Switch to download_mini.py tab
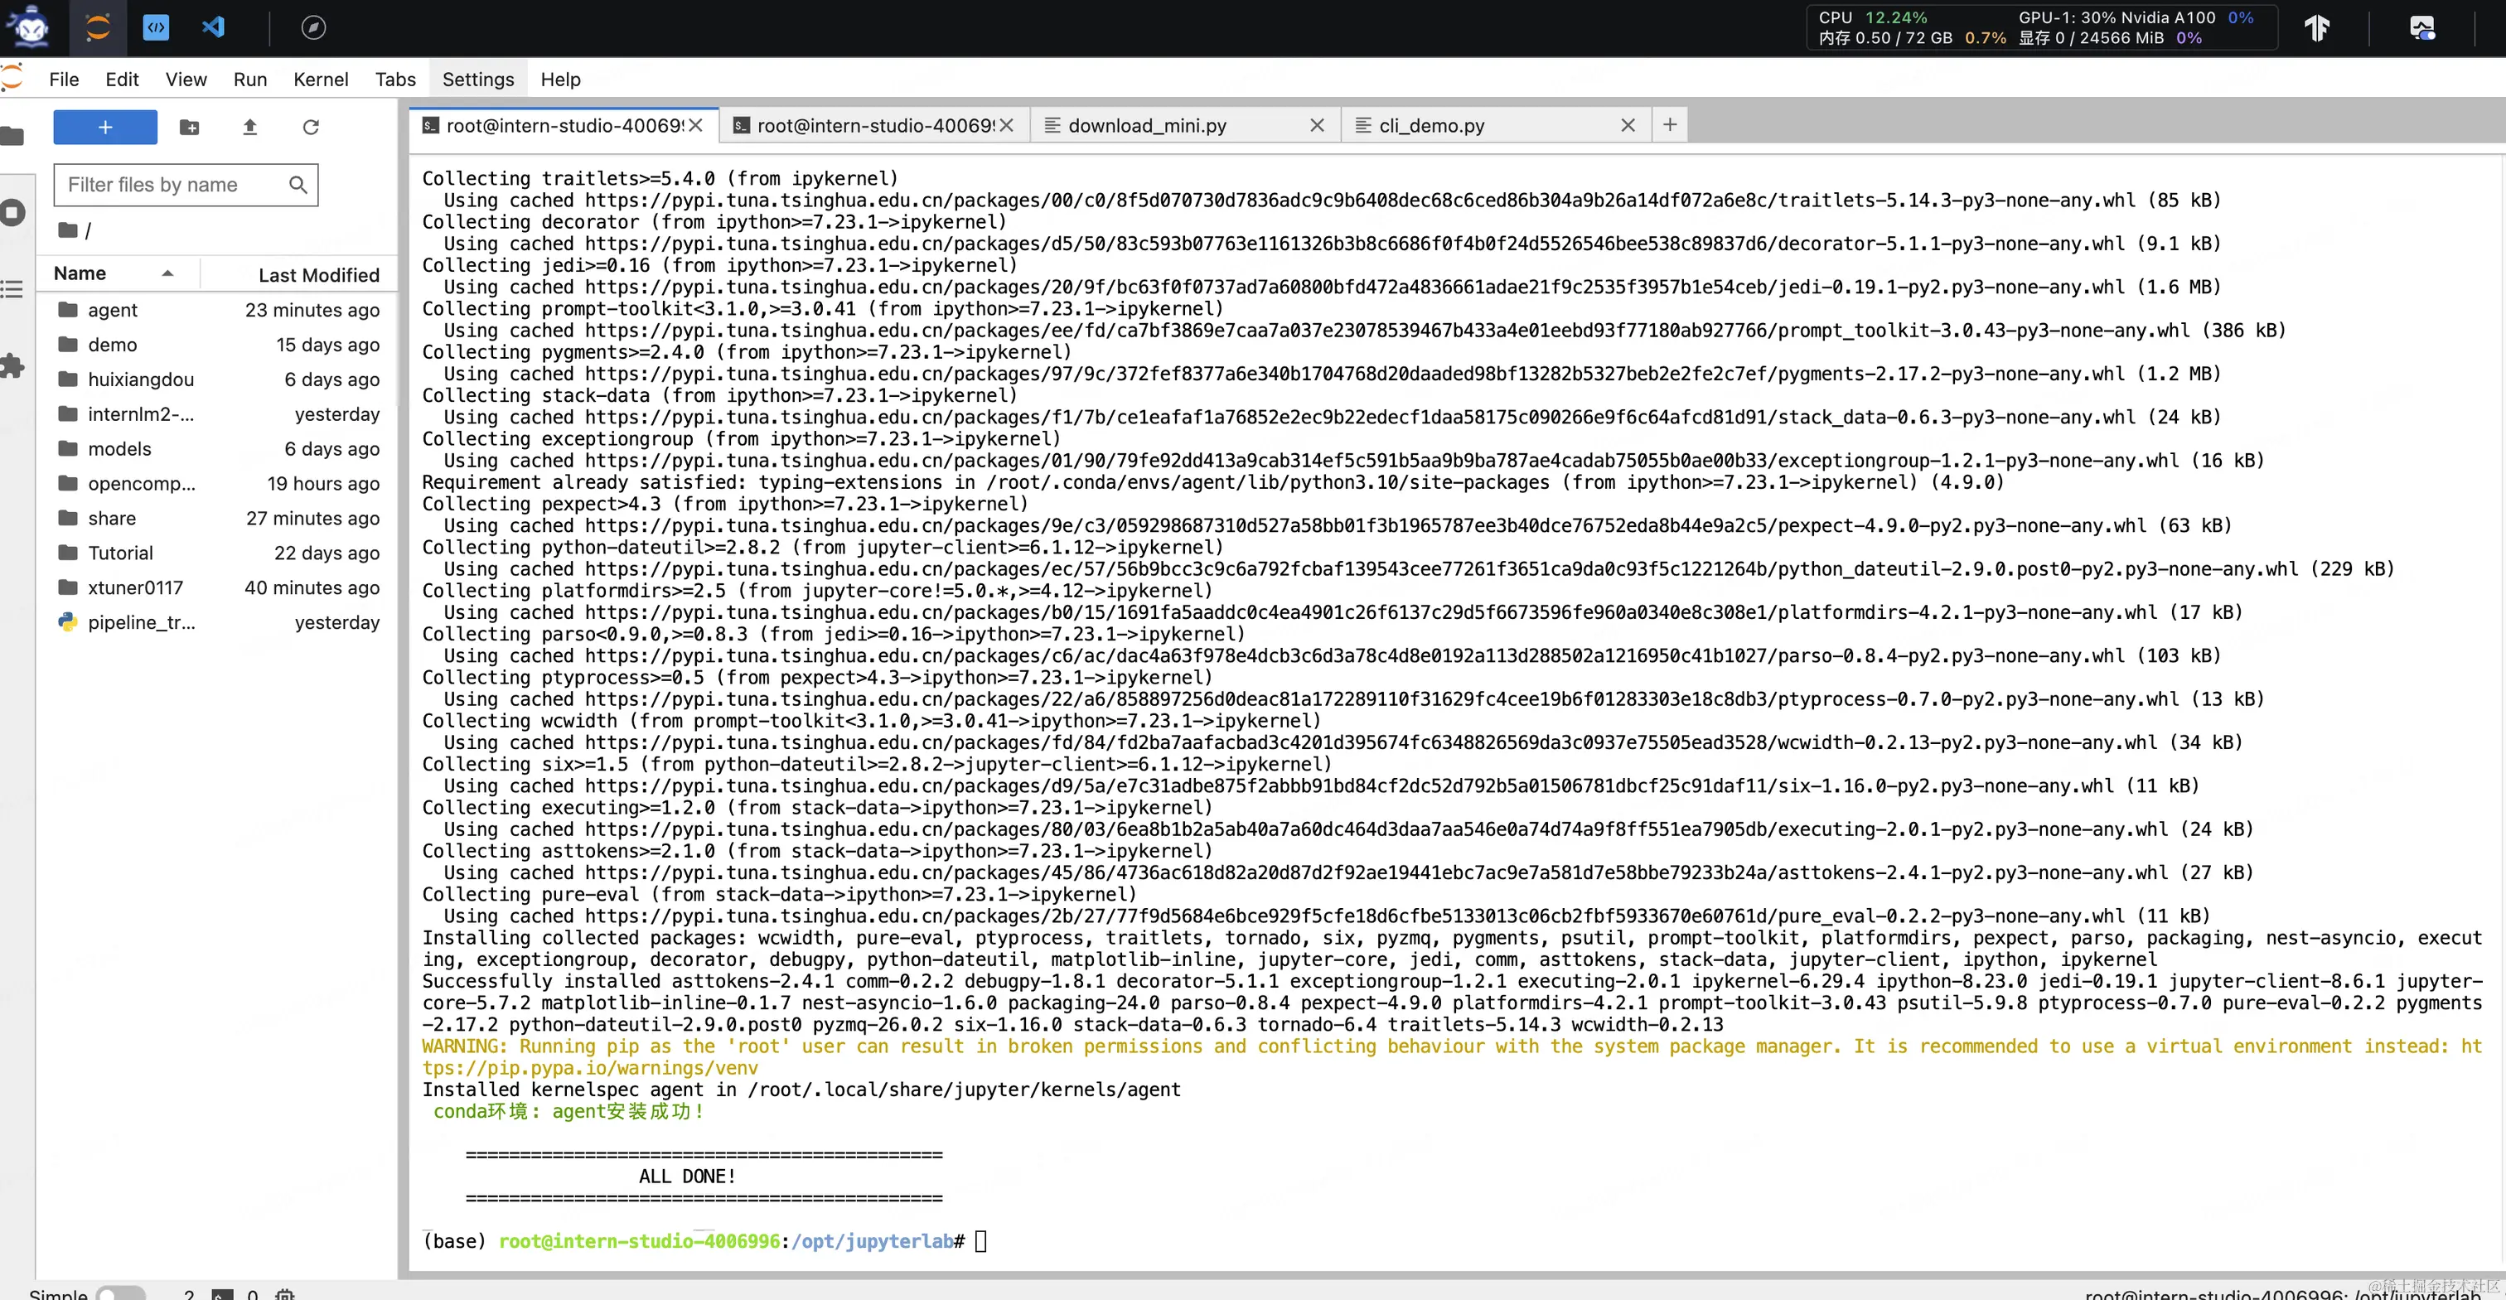Screen dimensions: 2506x1300 point(1146,125)
